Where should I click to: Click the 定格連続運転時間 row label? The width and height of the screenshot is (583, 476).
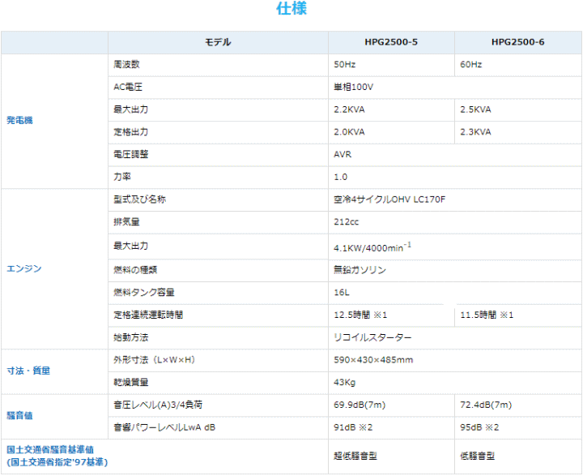coord(148,315)
